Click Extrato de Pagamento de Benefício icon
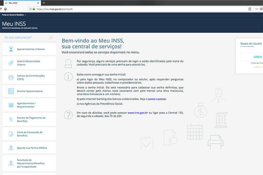This screenshot has height=175, width=263. click(11, 120)
